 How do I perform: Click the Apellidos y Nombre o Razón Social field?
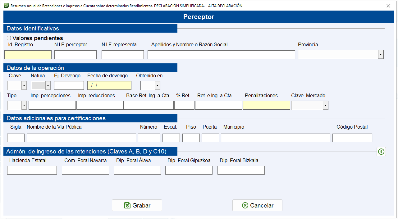221,55
